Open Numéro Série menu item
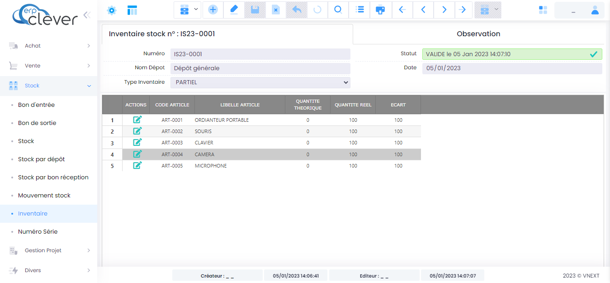 (x=38, y=231)
